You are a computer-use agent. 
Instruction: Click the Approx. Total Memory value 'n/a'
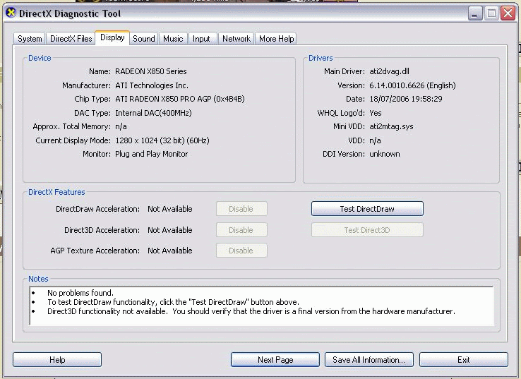point(121,126)
